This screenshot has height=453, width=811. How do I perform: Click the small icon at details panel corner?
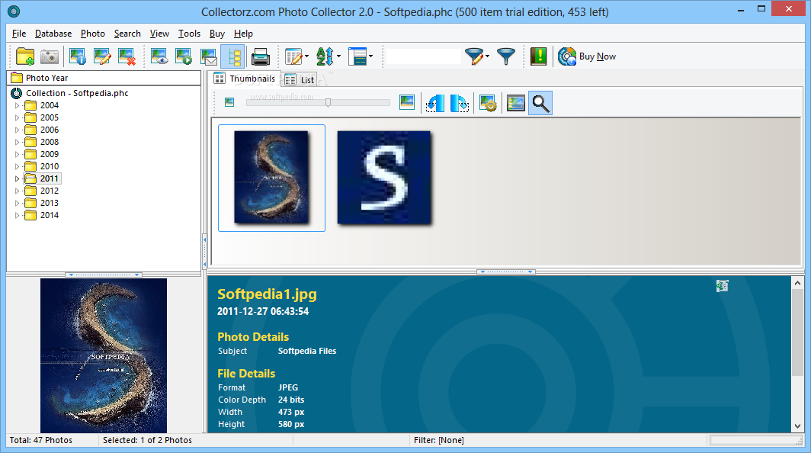(x=722, y=286)
